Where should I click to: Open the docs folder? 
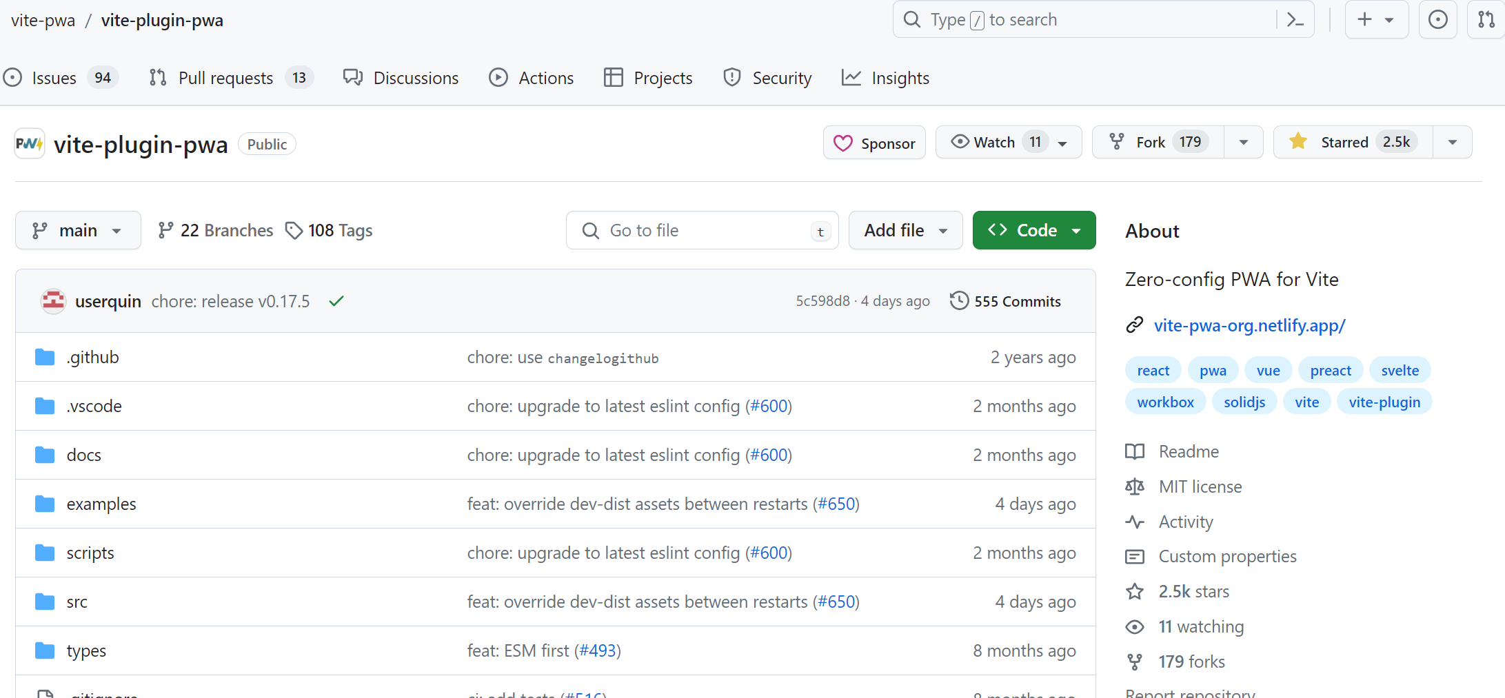coord(83,455)
